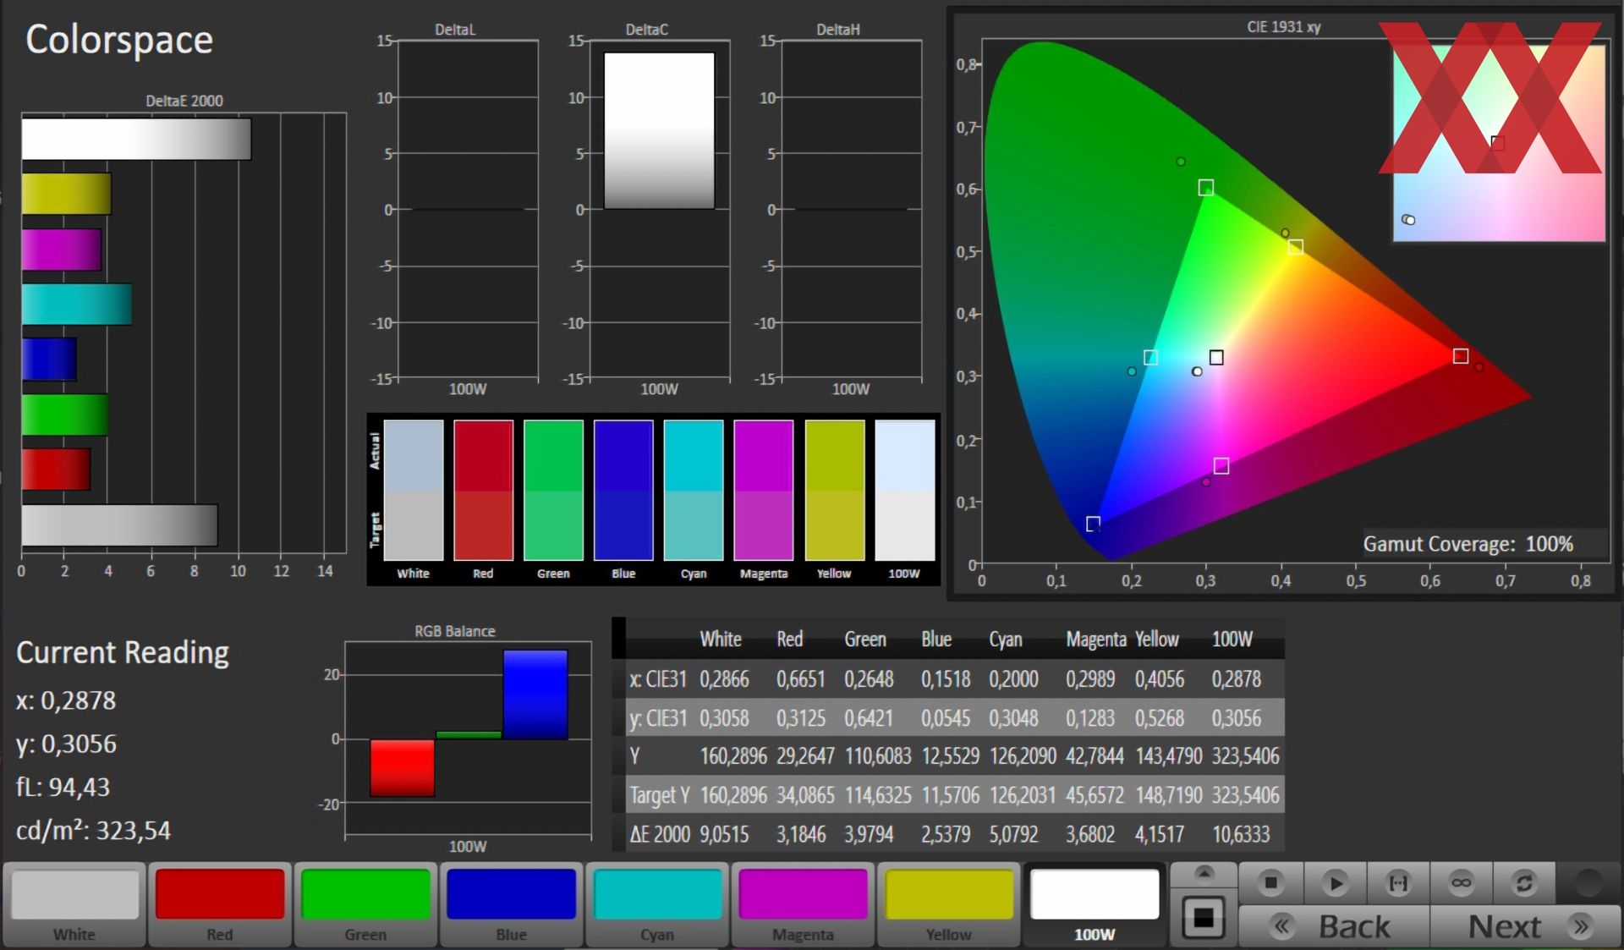
Task: Click the CIE 1931 xy chart title
Action: pos(1284,27)
